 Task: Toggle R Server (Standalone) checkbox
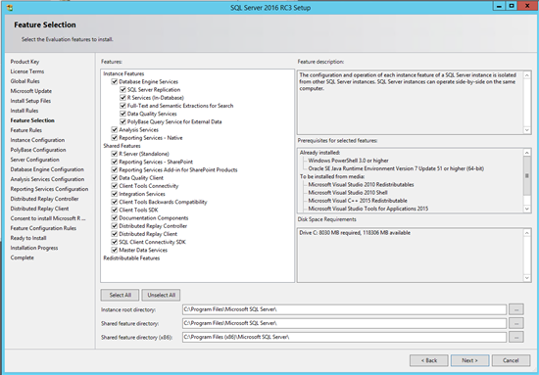pos(115,154)
